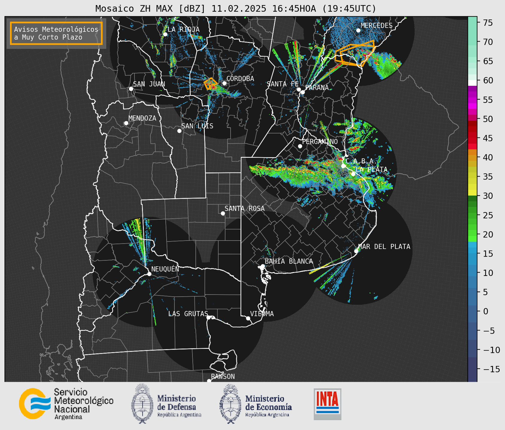
Task: Click the SAN JUAN city marker
Action: 131,89
